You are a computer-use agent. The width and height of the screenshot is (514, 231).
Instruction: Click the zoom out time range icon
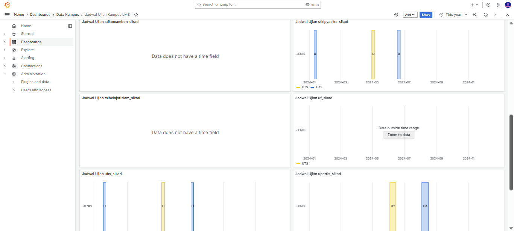(474, 15)
